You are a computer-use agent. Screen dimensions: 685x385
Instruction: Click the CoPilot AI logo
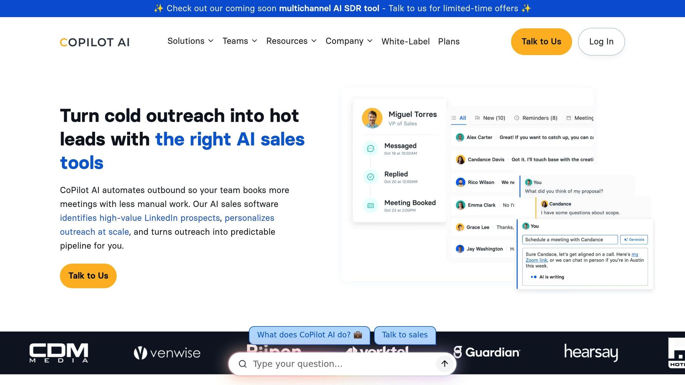(x=95, y=42)
